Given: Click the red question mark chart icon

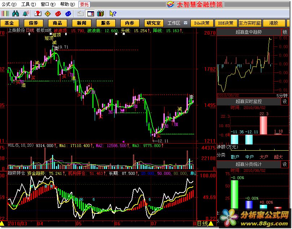Looking at the screenshot, I should [38, 14].
